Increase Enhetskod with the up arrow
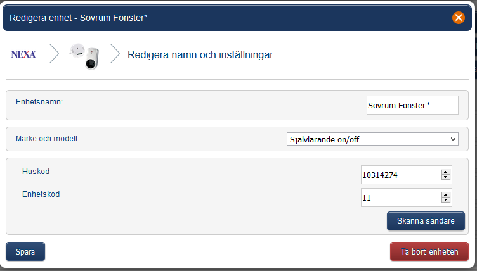Screen dimensions: 477x271 click(x=446, y=194)
